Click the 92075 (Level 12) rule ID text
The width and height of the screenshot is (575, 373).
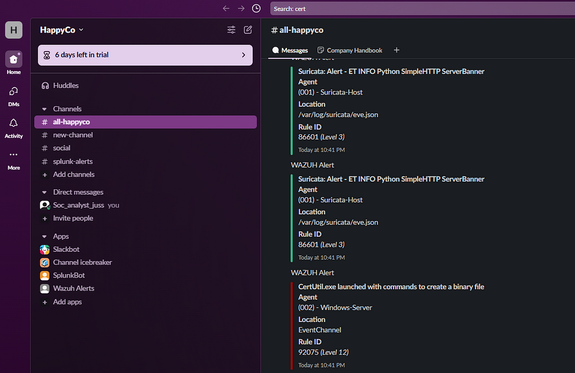point(323,352)
